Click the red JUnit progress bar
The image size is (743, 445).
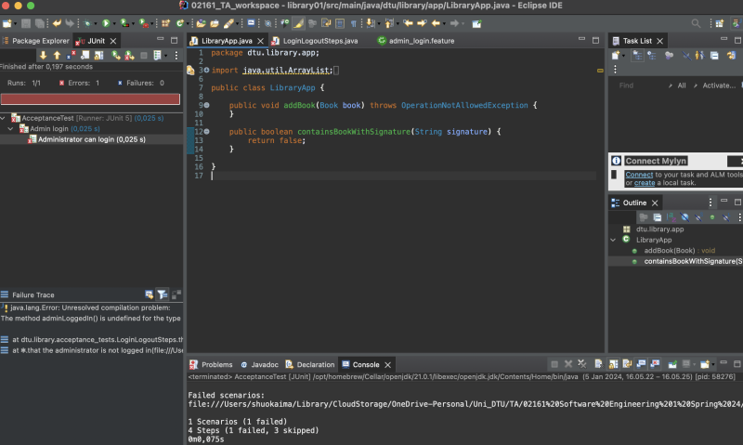(90, 98)
